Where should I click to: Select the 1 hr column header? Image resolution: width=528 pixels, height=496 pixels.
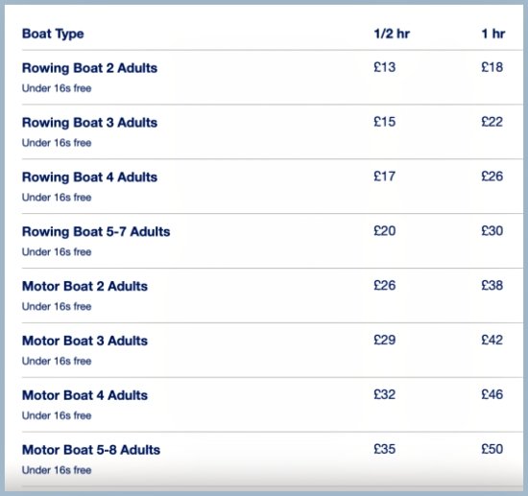[x=493, y=34]
